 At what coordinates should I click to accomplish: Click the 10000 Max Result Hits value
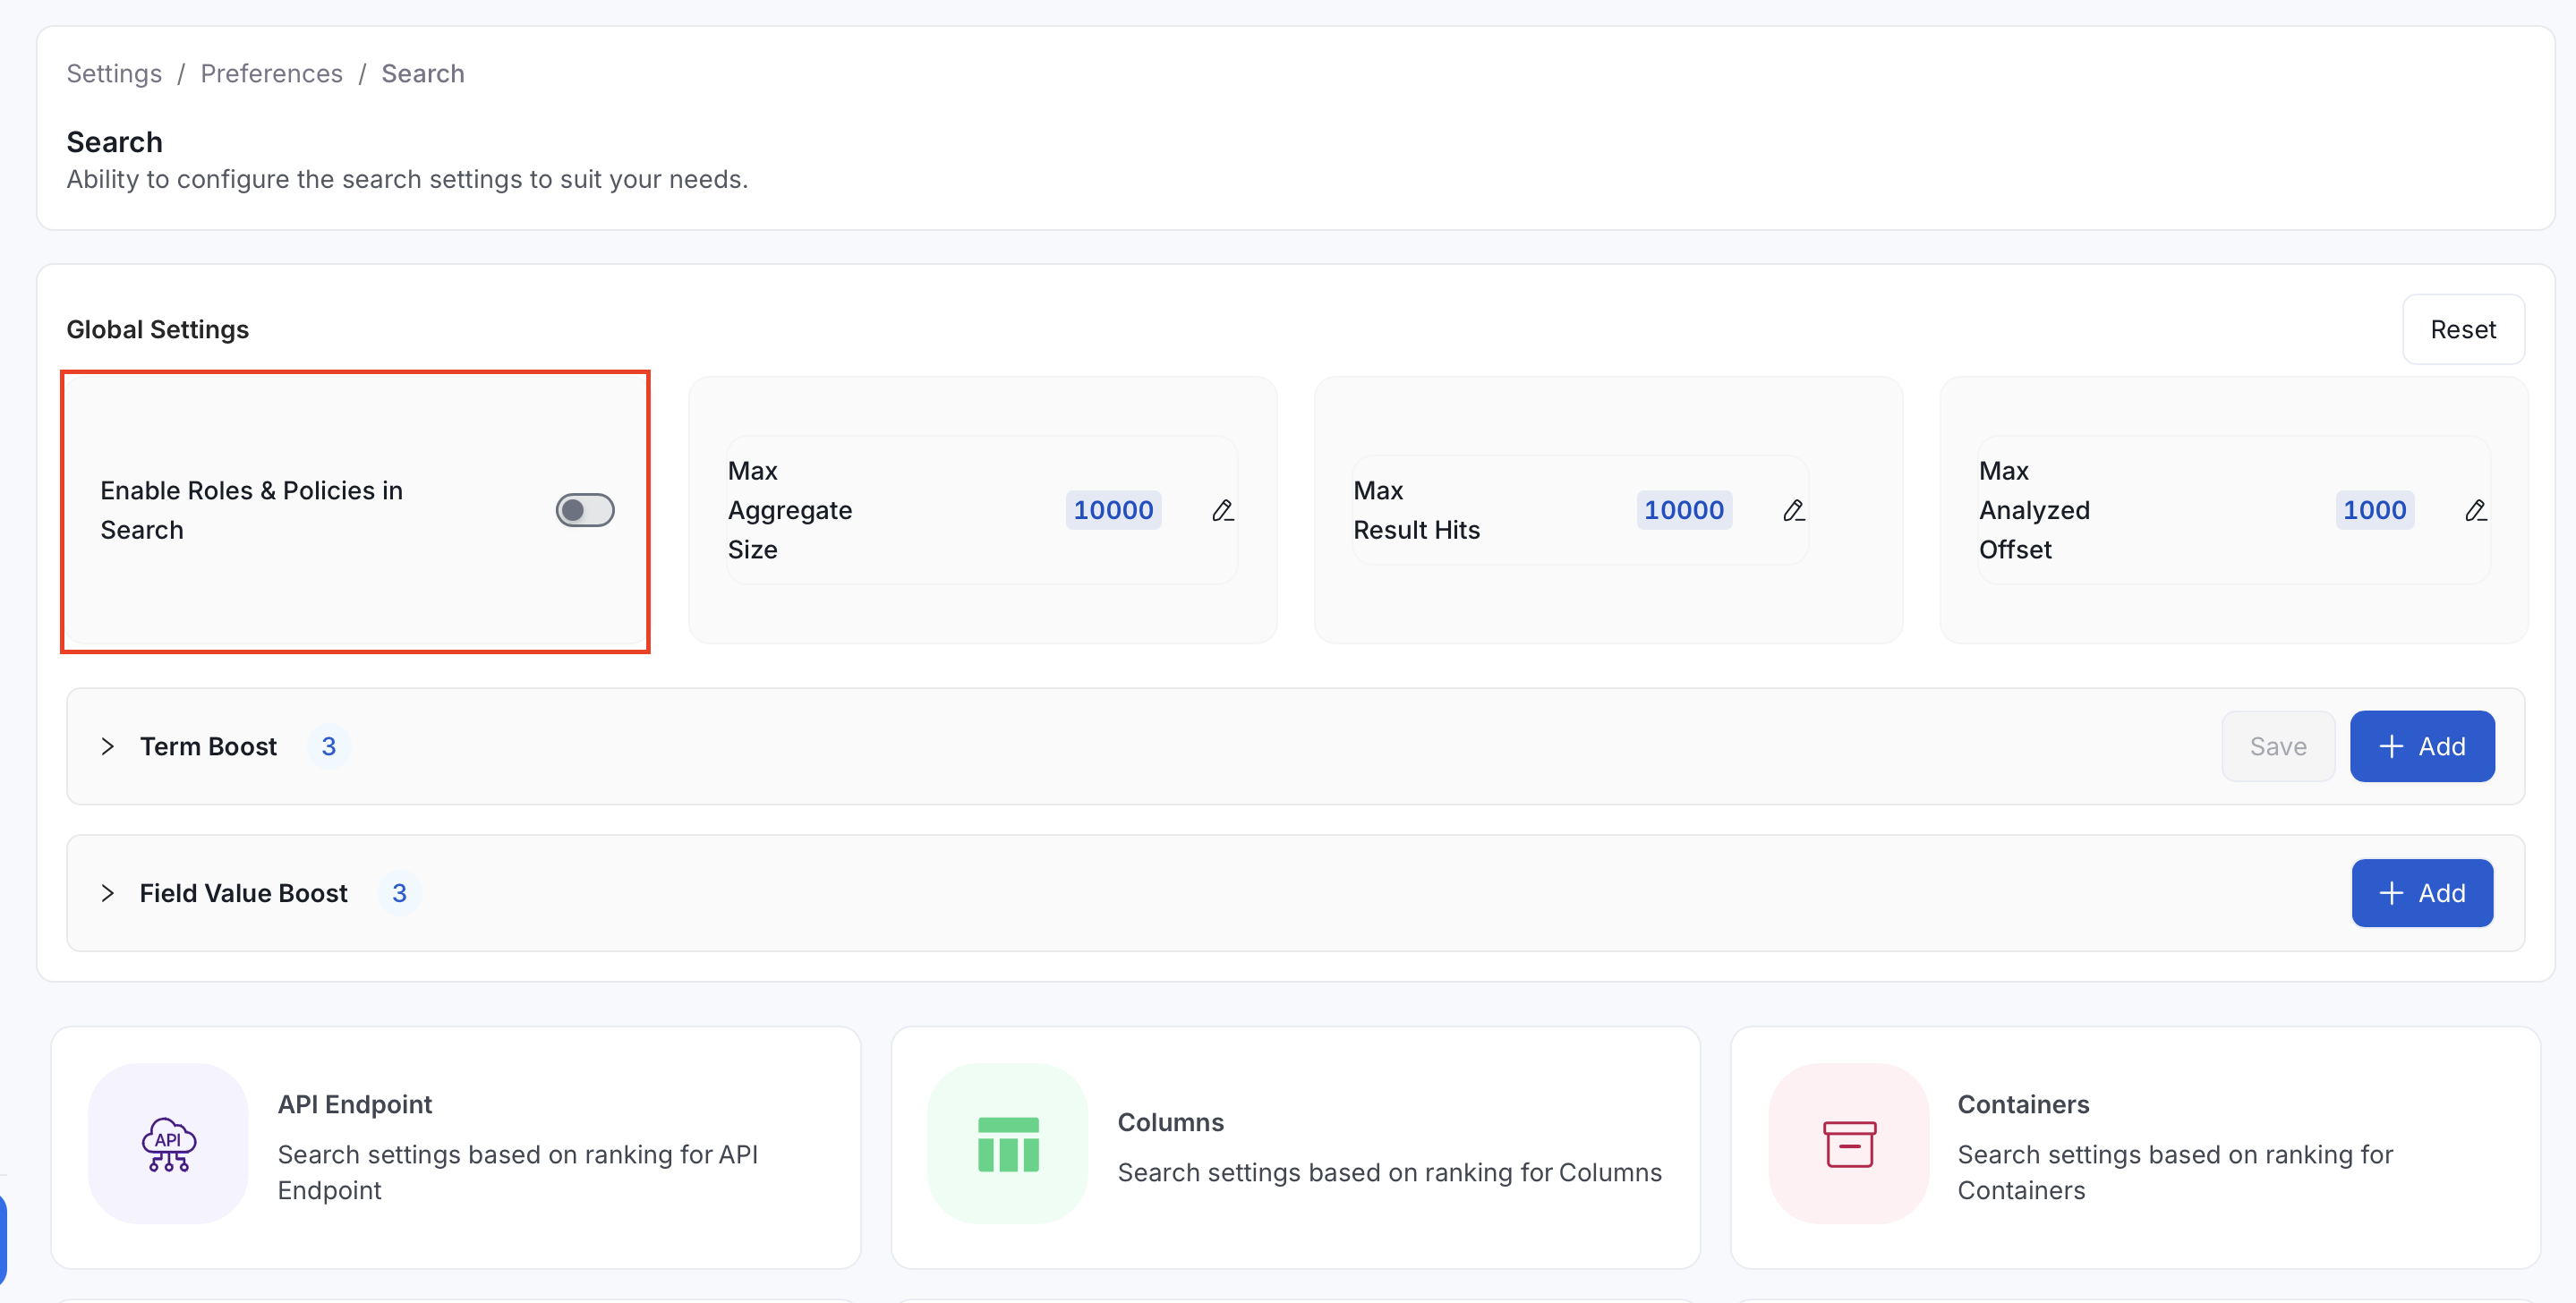pyautogui.click(x=1684, y=510)
